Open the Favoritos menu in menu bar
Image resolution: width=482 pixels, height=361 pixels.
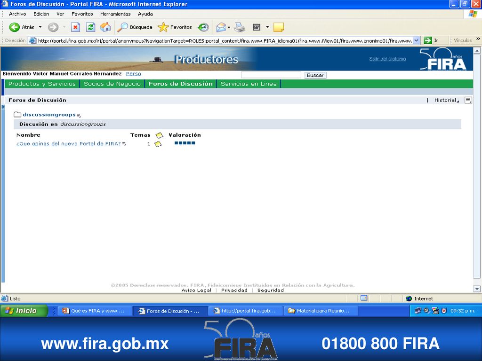tap(82, 14)
